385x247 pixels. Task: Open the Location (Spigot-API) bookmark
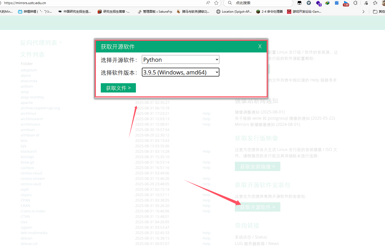234,12
